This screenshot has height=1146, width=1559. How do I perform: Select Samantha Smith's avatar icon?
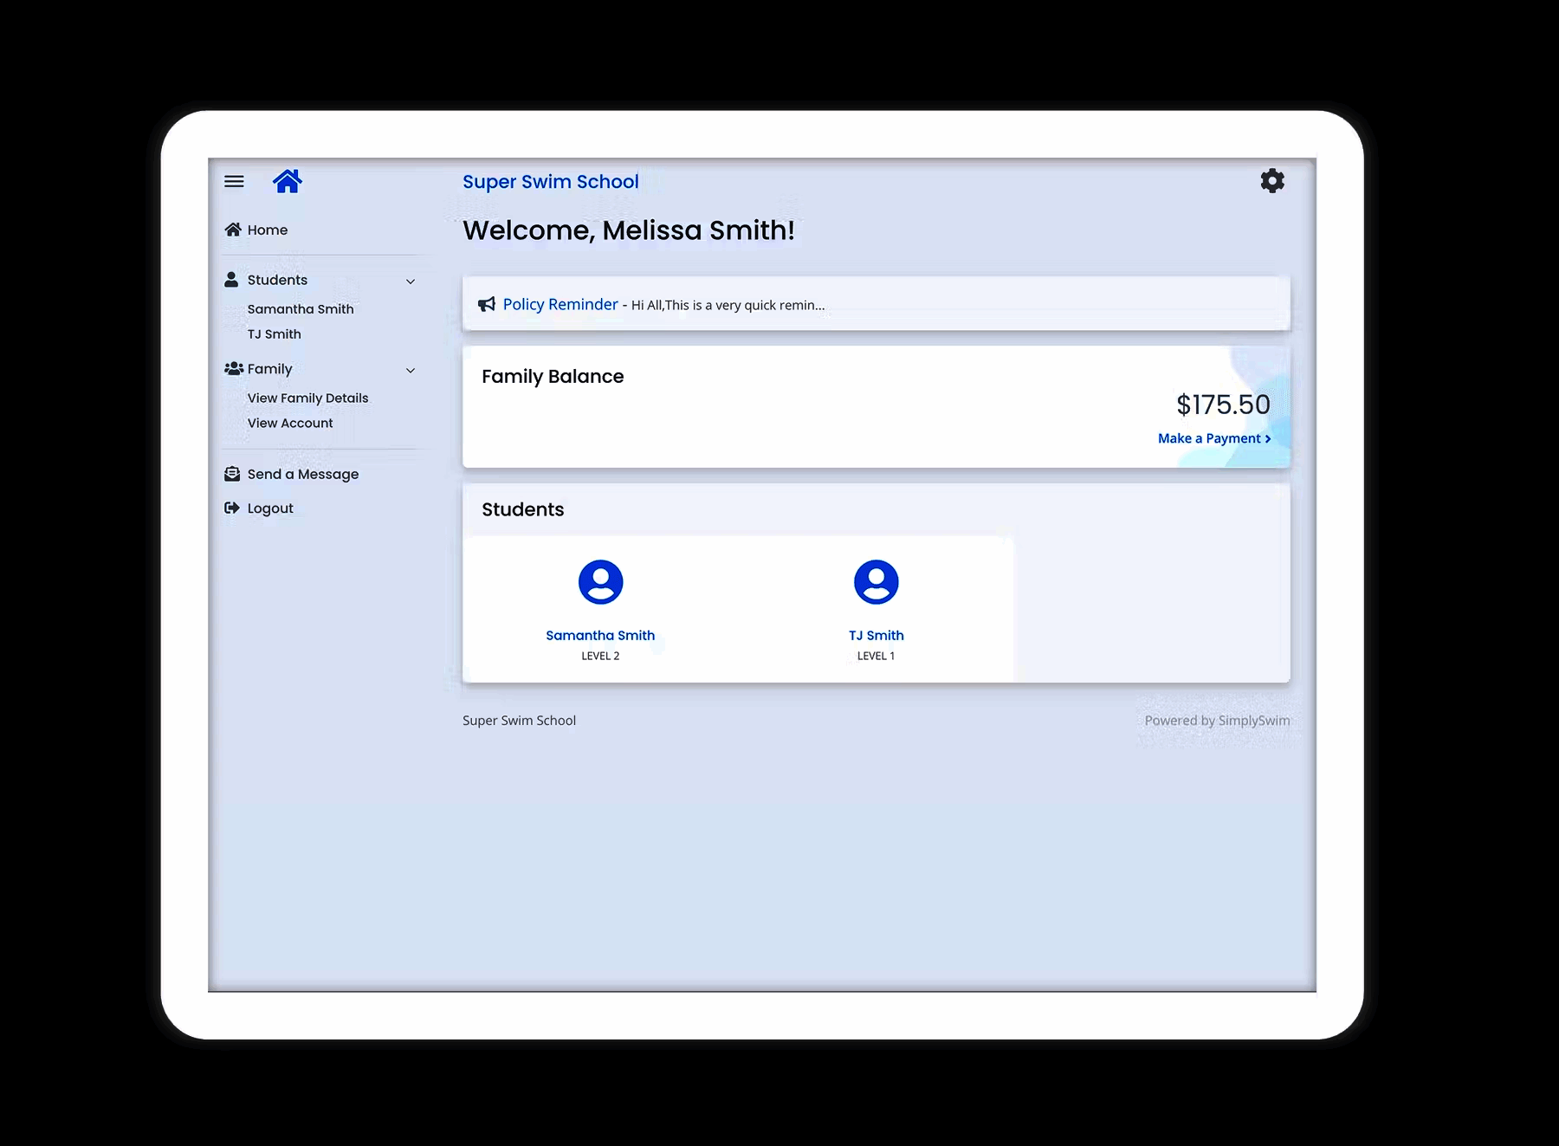tap(600, 583)
